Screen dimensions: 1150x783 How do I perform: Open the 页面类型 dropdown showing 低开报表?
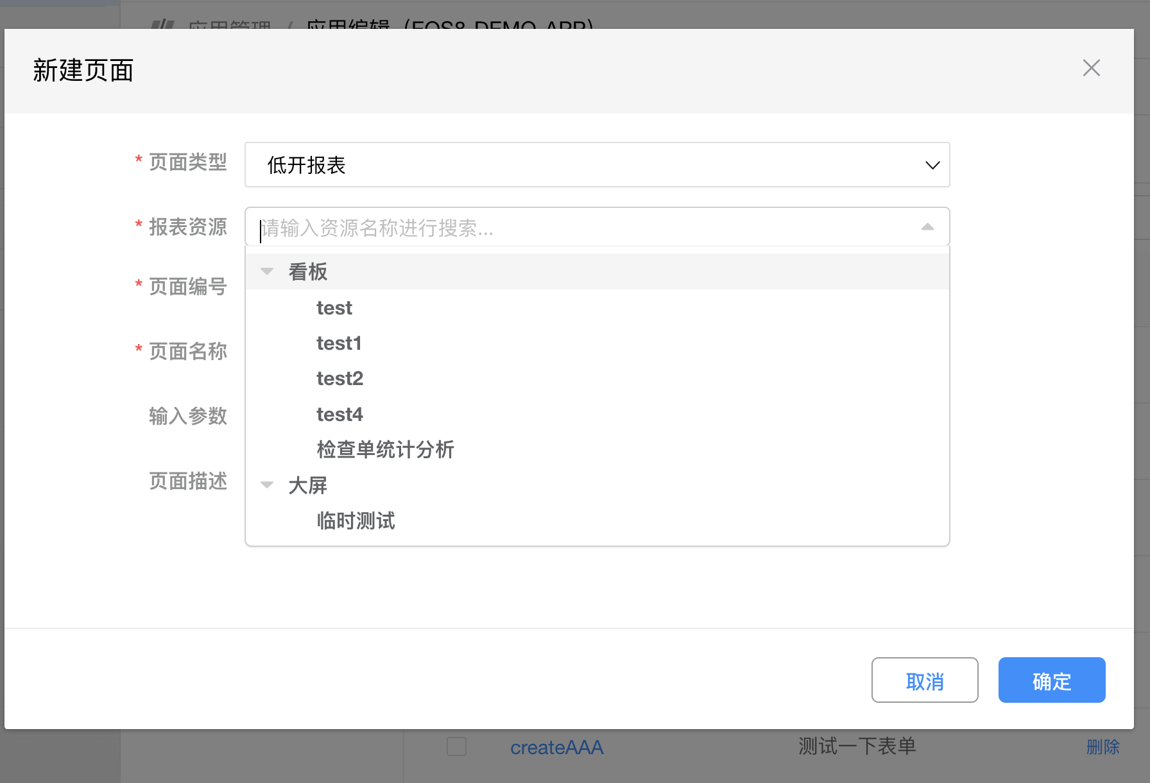(596, 165)
